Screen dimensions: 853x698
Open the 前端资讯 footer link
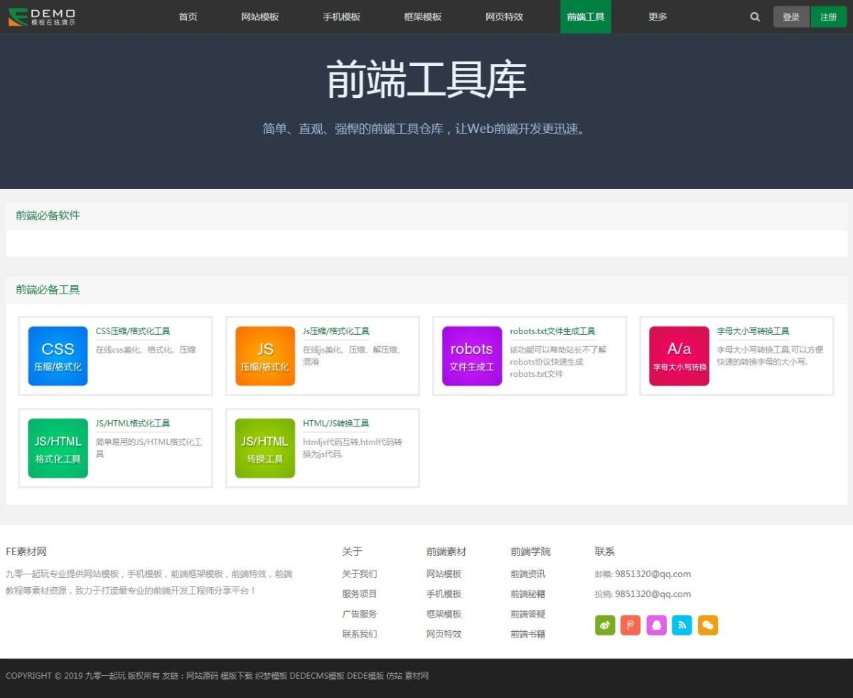coord(528,574)
